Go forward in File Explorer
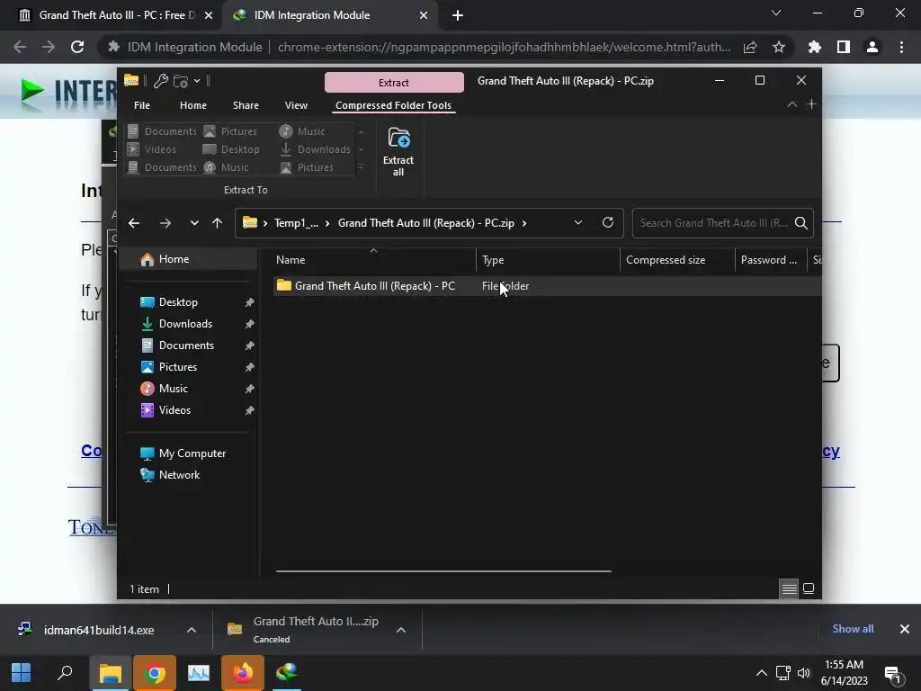The height and width of the screenshot is (691, 921). coord(165,223)
